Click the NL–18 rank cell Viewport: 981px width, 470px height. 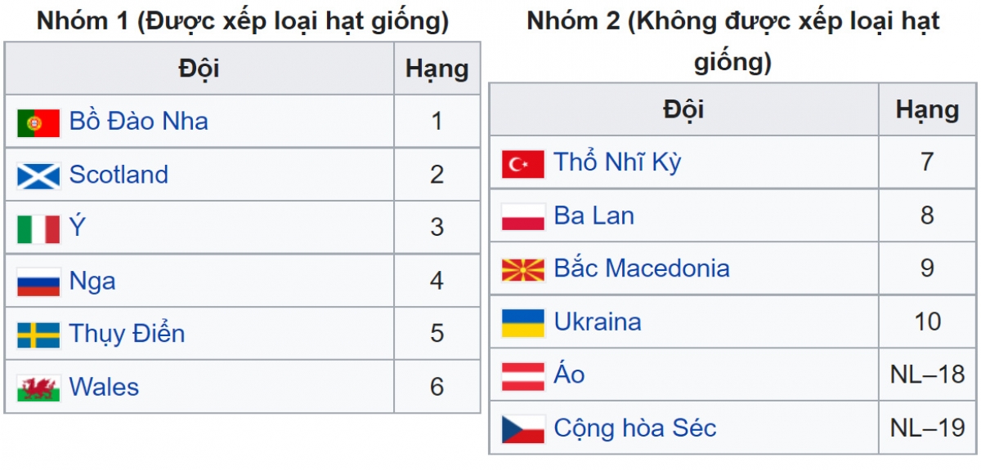(927, 375)
